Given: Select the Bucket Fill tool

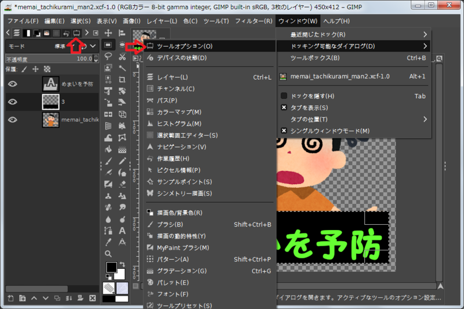Looking at the screenshot, I should coord(108,149).
